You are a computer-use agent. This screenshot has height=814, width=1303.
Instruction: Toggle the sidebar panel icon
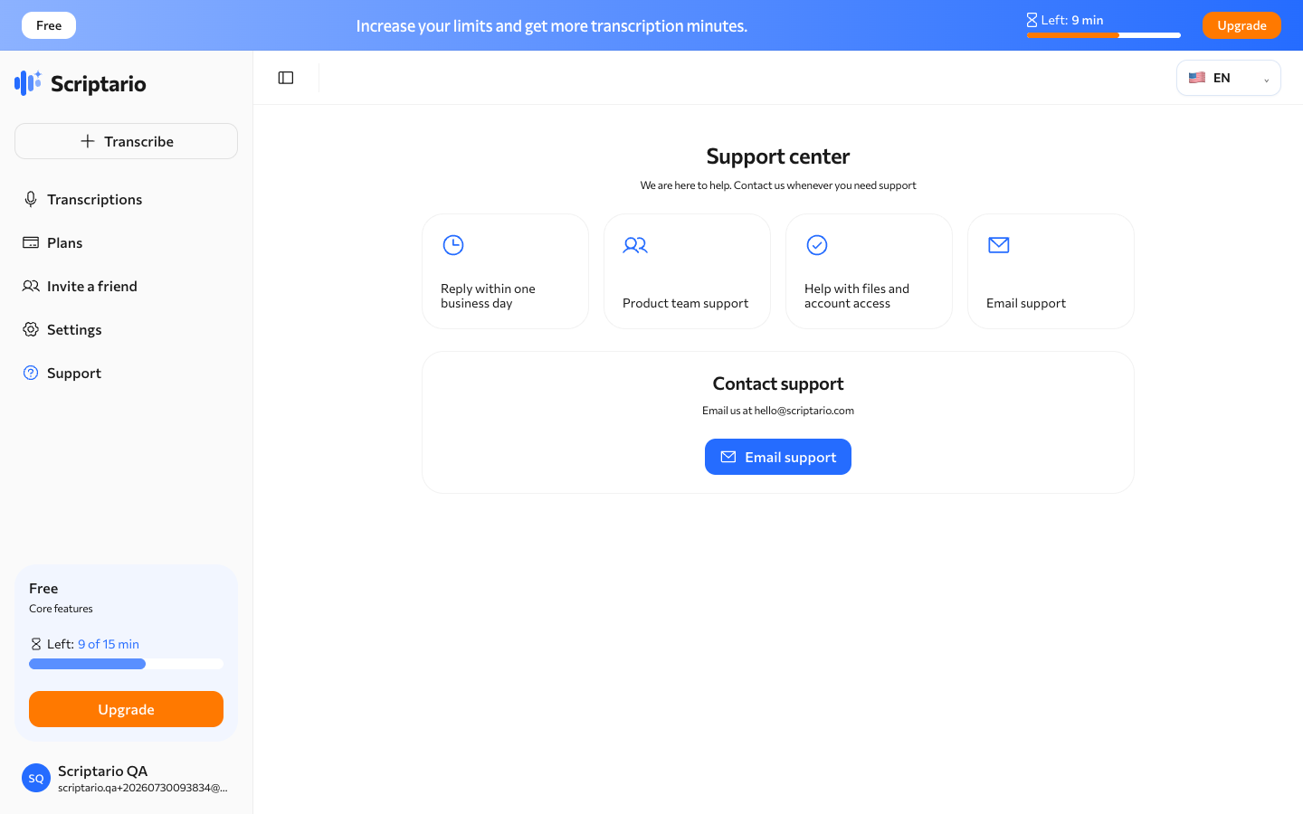[286, 78]
